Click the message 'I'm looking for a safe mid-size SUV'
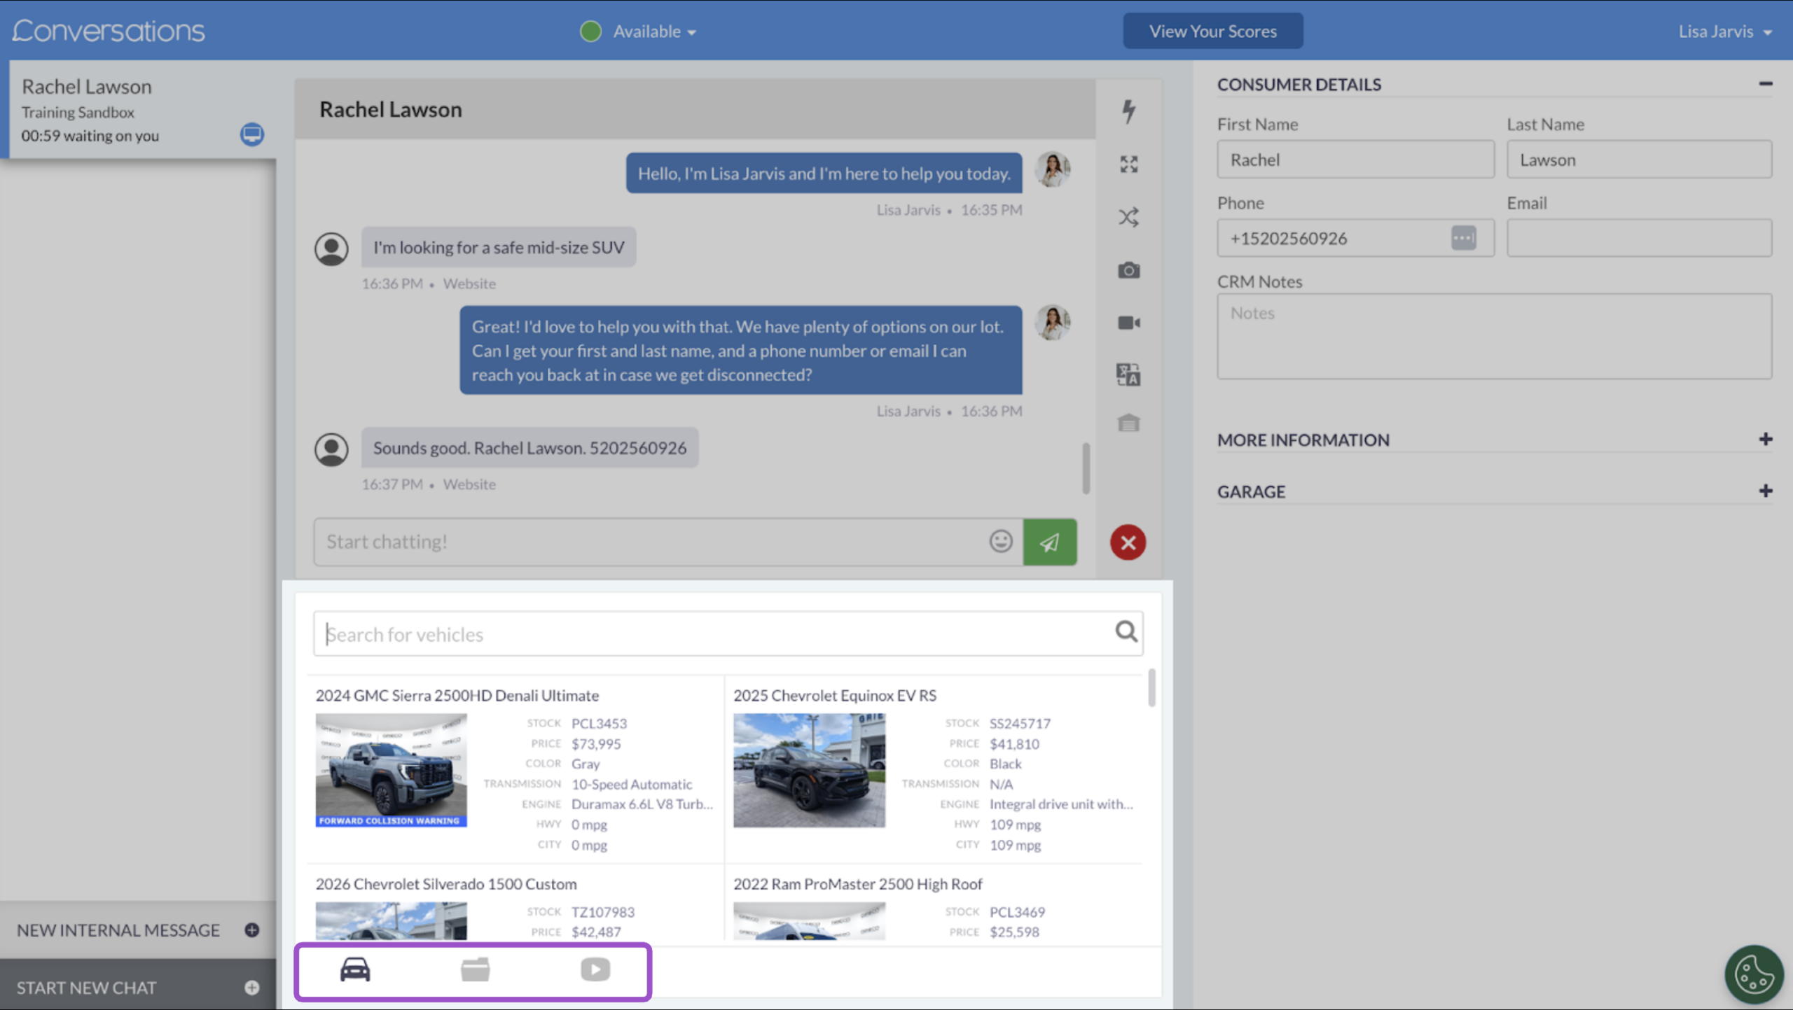 coord(499,247)
